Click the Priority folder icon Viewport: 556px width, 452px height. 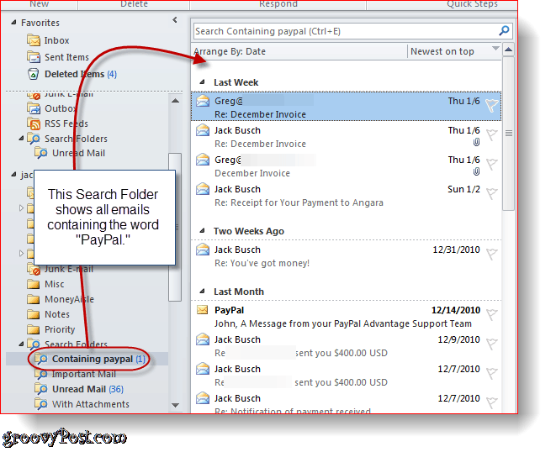pyautogui.click(x=34, y=329)
